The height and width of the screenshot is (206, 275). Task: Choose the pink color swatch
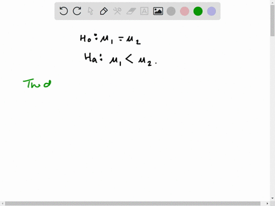tap(184, 11)
